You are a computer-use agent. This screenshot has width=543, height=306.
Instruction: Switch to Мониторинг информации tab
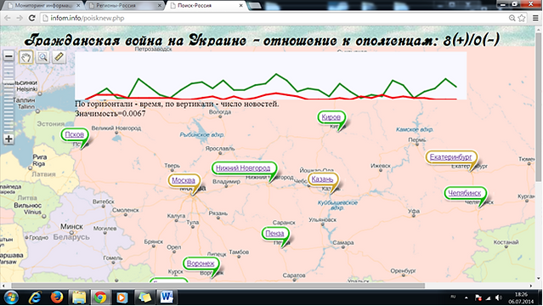click(43, 6)
